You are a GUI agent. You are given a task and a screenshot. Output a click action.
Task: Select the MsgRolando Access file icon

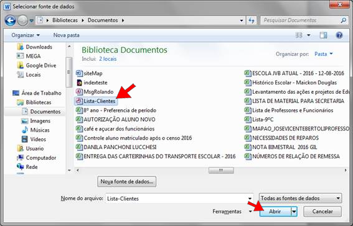79,92
